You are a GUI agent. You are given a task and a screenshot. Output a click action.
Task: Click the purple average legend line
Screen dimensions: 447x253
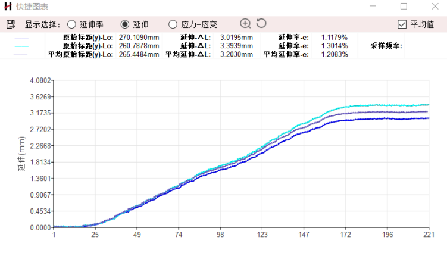pos(20,55)
